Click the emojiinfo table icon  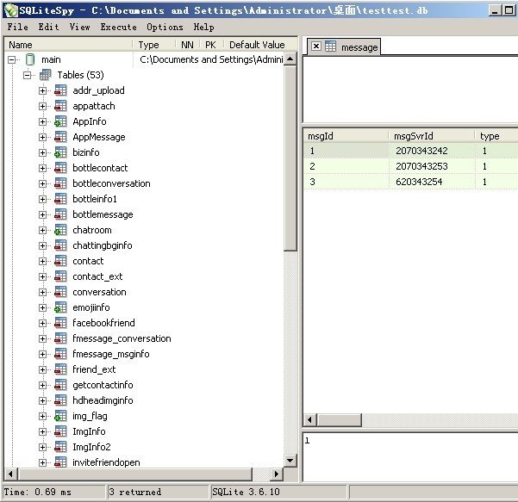[x=60, y=307]
